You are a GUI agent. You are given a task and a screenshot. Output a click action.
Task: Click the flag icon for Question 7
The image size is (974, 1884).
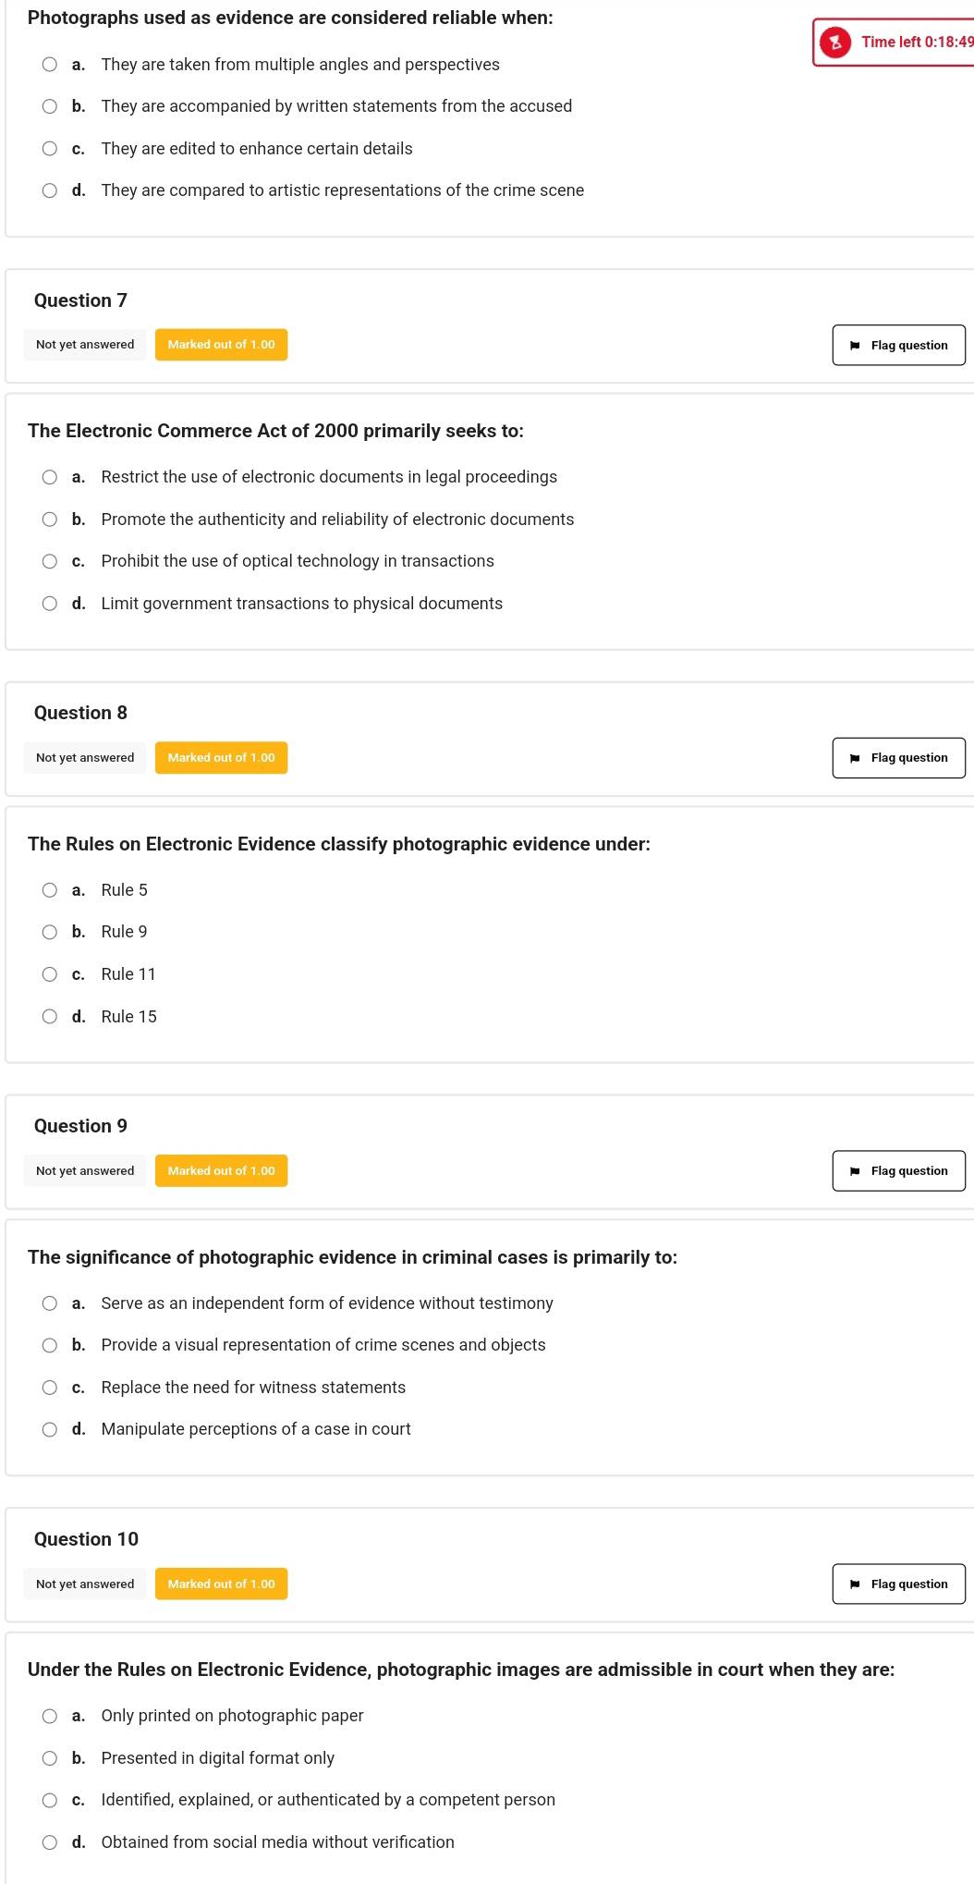(855, 346)
